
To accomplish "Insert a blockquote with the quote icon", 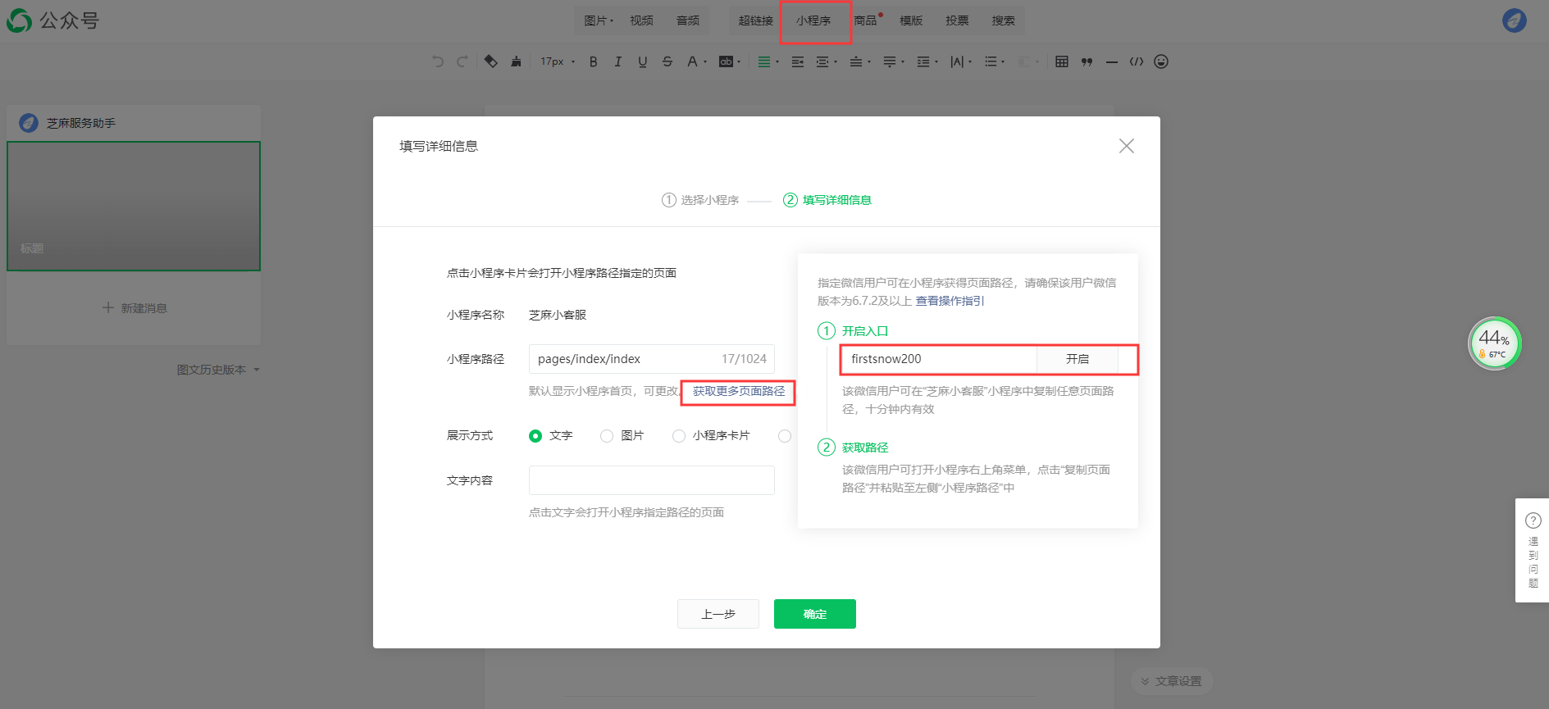I will click(x=1087, y=61).
